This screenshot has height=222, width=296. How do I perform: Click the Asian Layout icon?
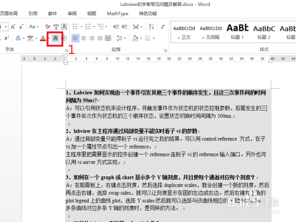[x=136, y=27]
